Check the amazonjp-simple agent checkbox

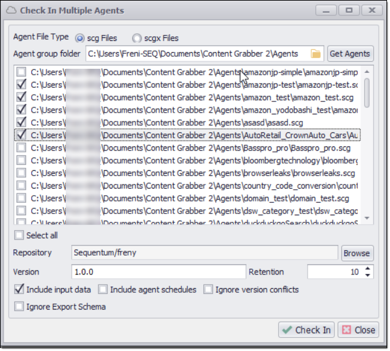point(21,72)
